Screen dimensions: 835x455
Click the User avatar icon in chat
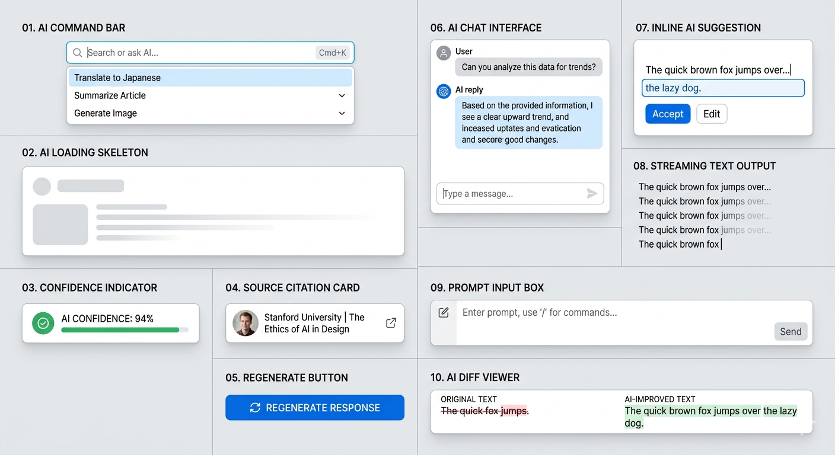tap(444, 53)
